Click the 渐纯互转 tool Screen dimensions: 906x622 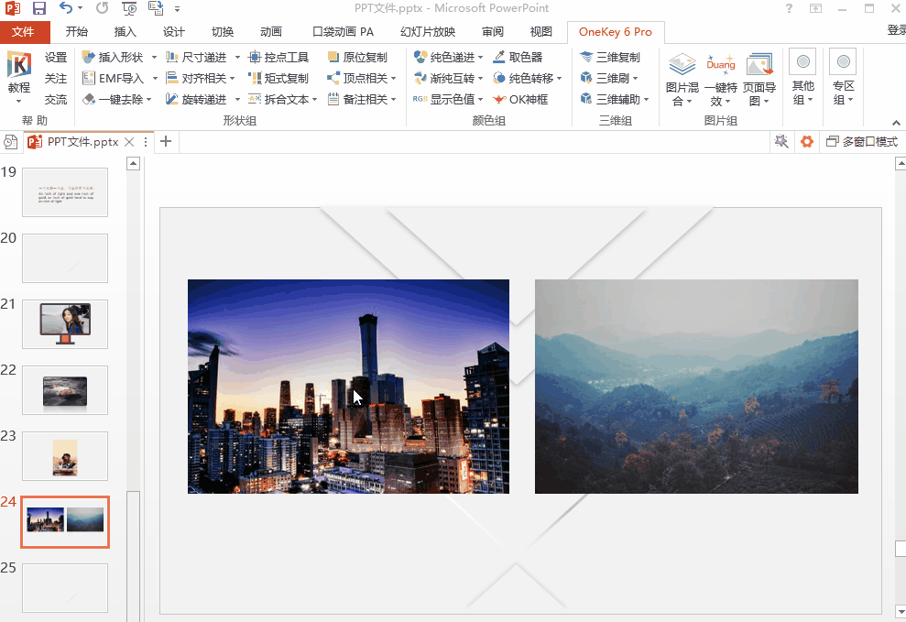448,78
